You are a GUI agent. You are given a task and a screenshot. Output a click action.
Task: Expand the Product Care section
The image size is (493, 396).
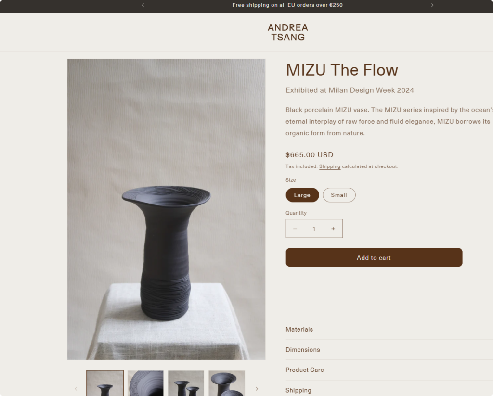click(305, 370)
